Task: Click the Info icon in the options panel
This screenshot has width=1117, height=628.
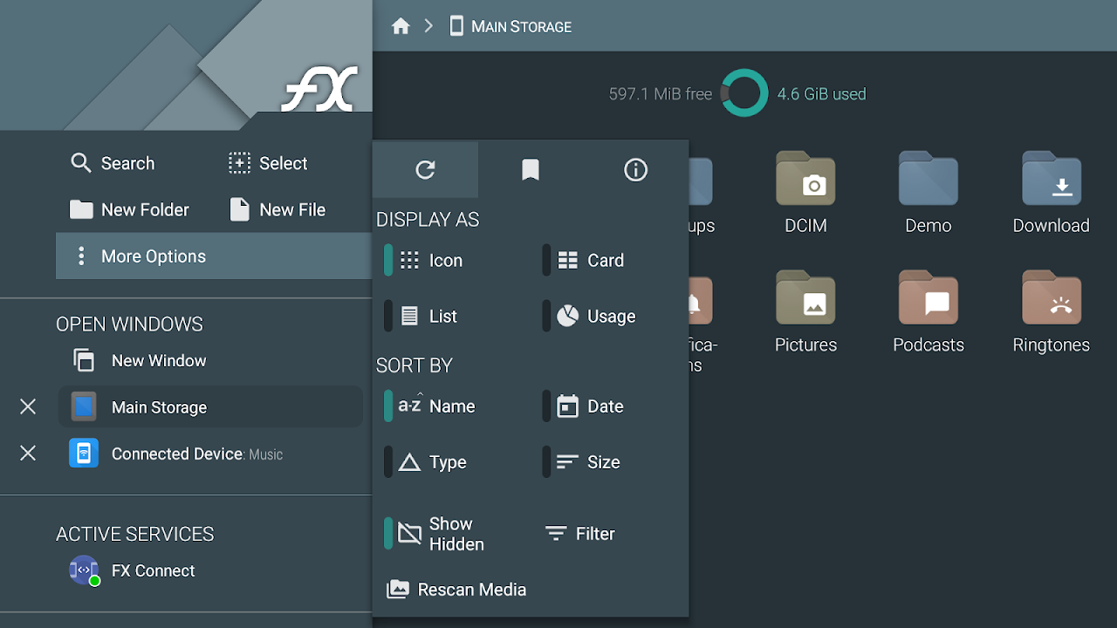Action: (635, 170)
